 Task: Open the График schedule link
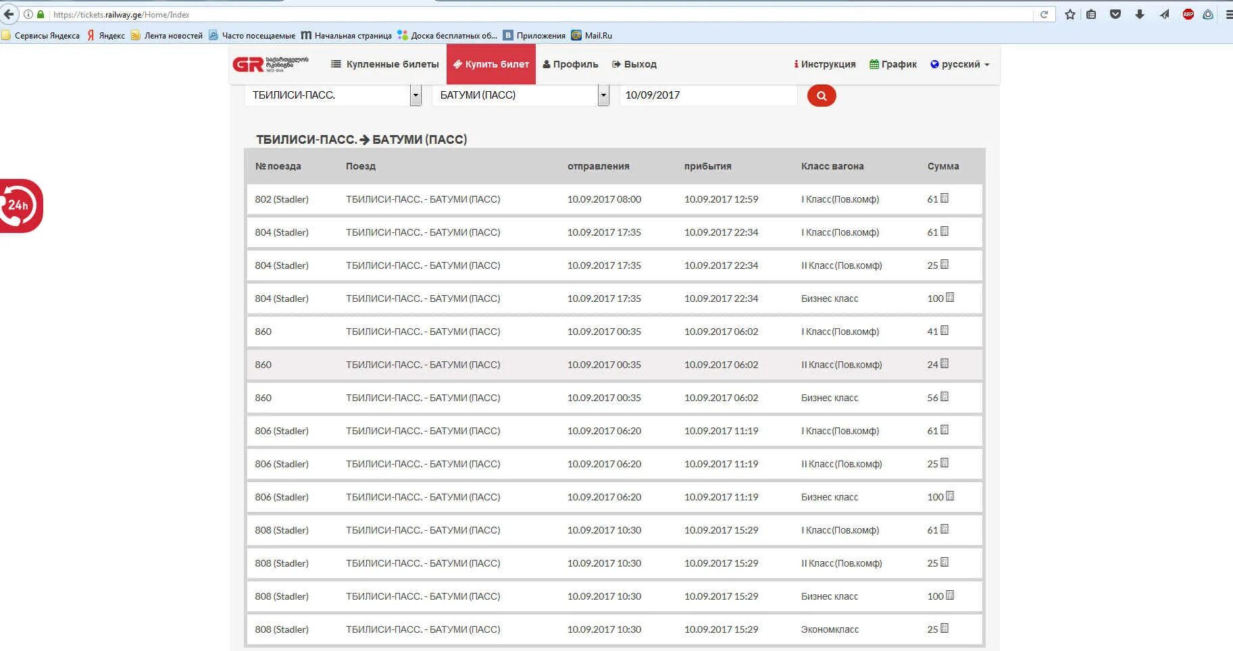pyautogui.click(x=892, y=64)
